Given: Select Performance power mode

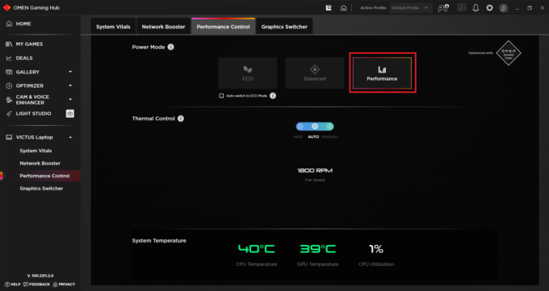Looking at the screenshot, I should click(x=382, y=73).
